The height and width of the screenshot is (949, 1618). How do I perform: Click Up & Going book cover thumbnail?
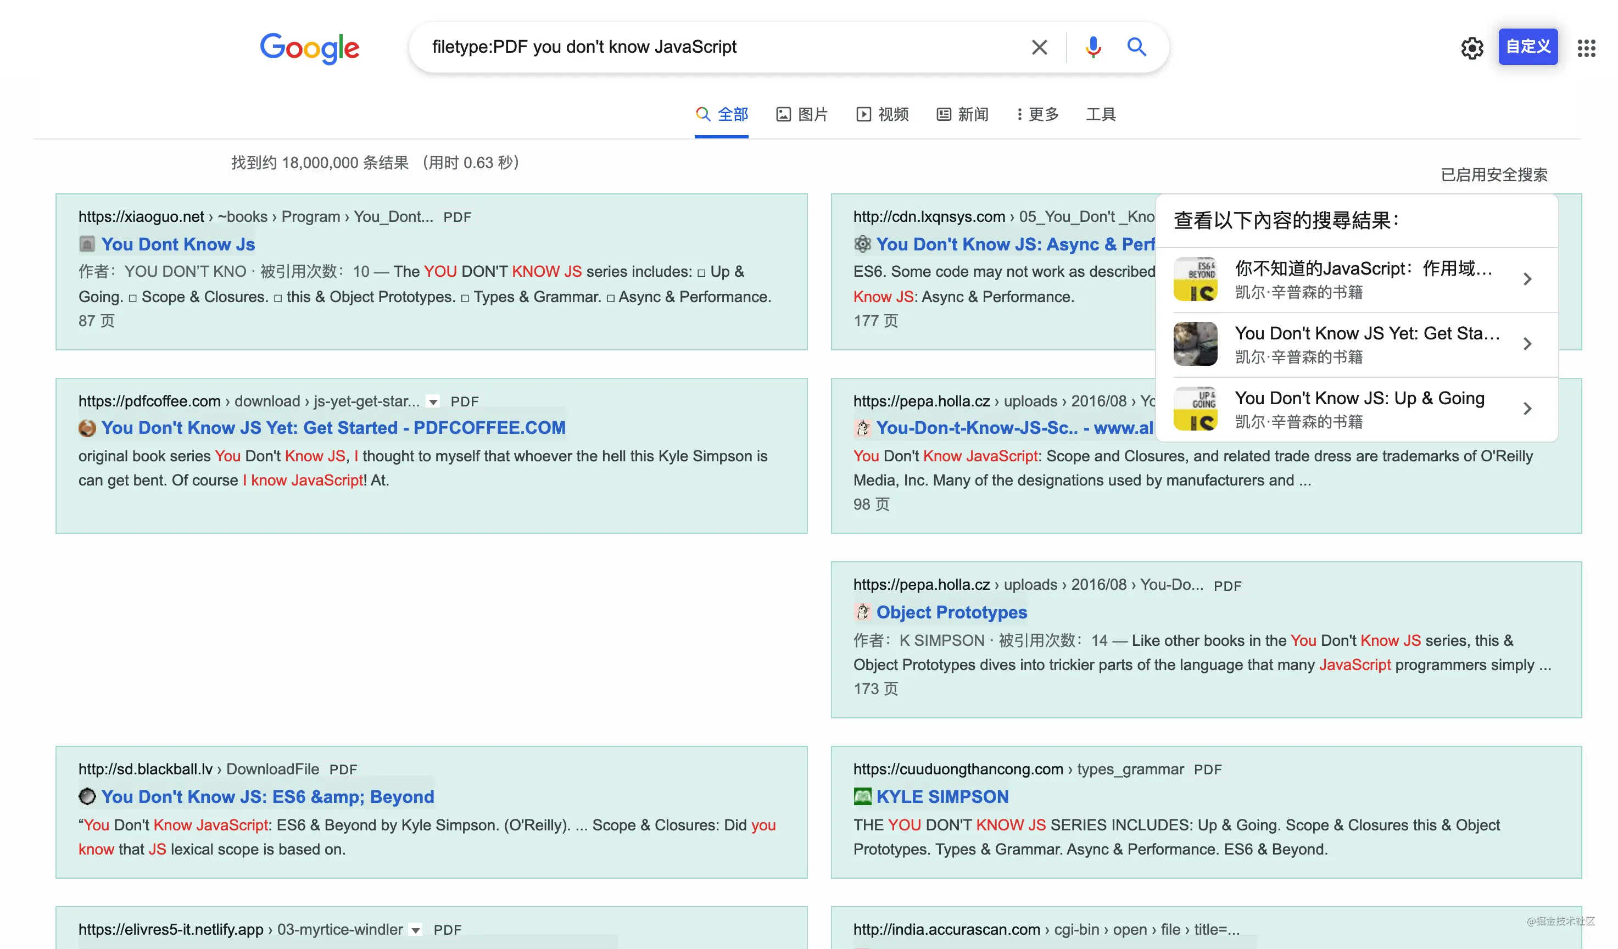tap(1195, 409)
